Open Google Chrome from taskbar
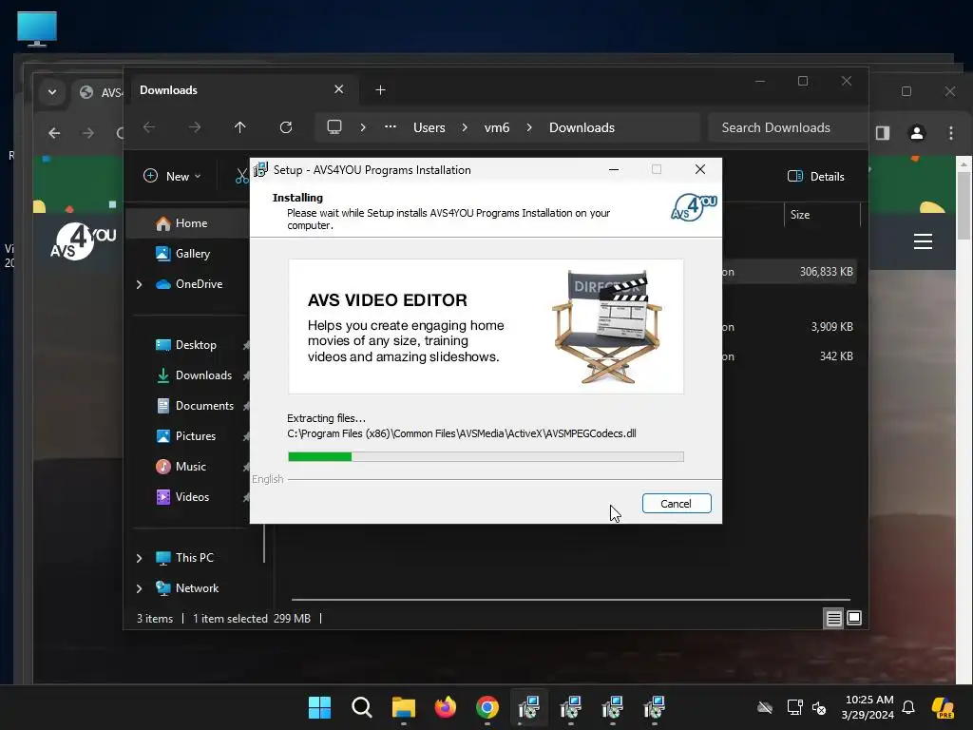 487,707
